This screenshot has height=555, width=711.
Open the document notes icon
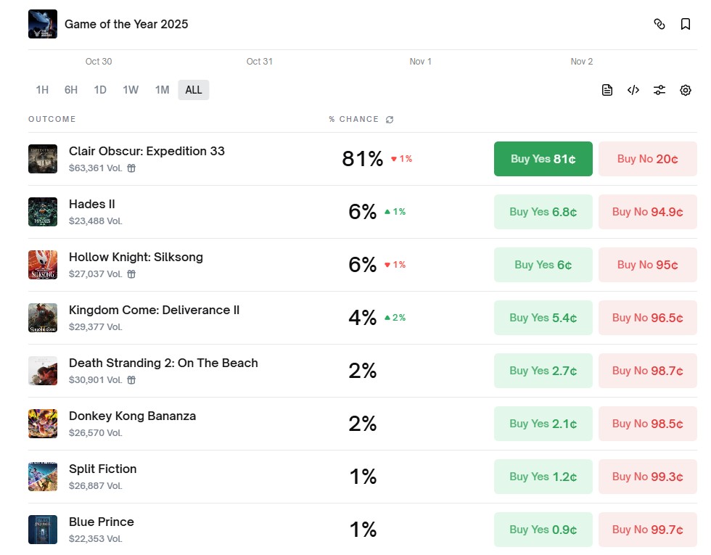coord(607,90)
